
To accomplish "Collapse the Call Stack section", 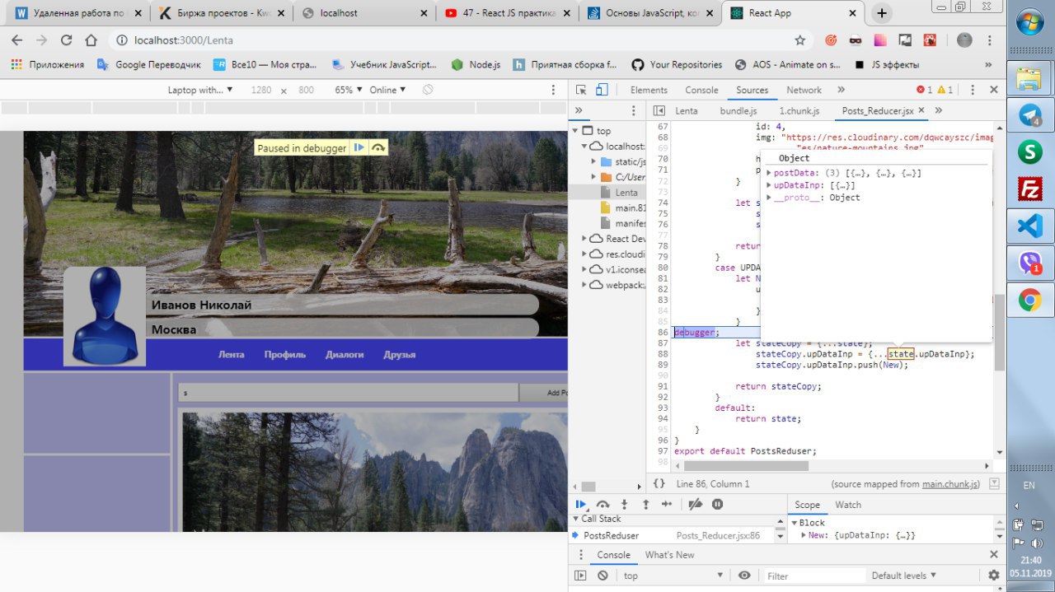I will pos(576,519).
